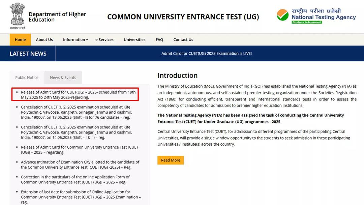Open the cancellation notice for 14.05.2025 shifts

click(x=77, y=132)
